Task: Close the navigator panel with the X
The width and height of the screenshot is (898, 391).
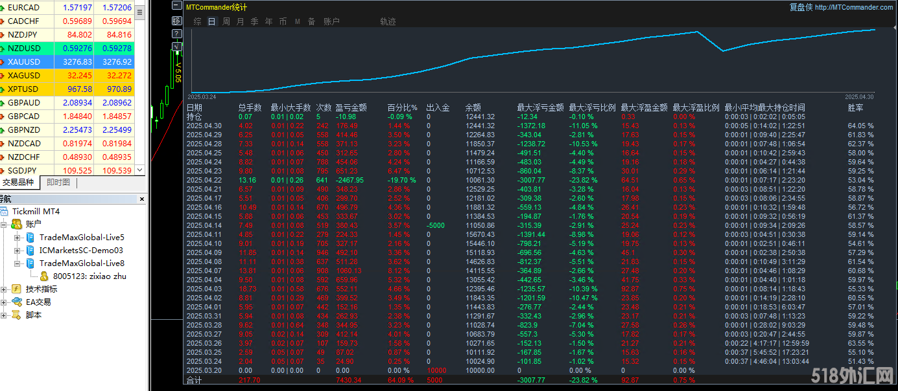Action: point(142,199)
